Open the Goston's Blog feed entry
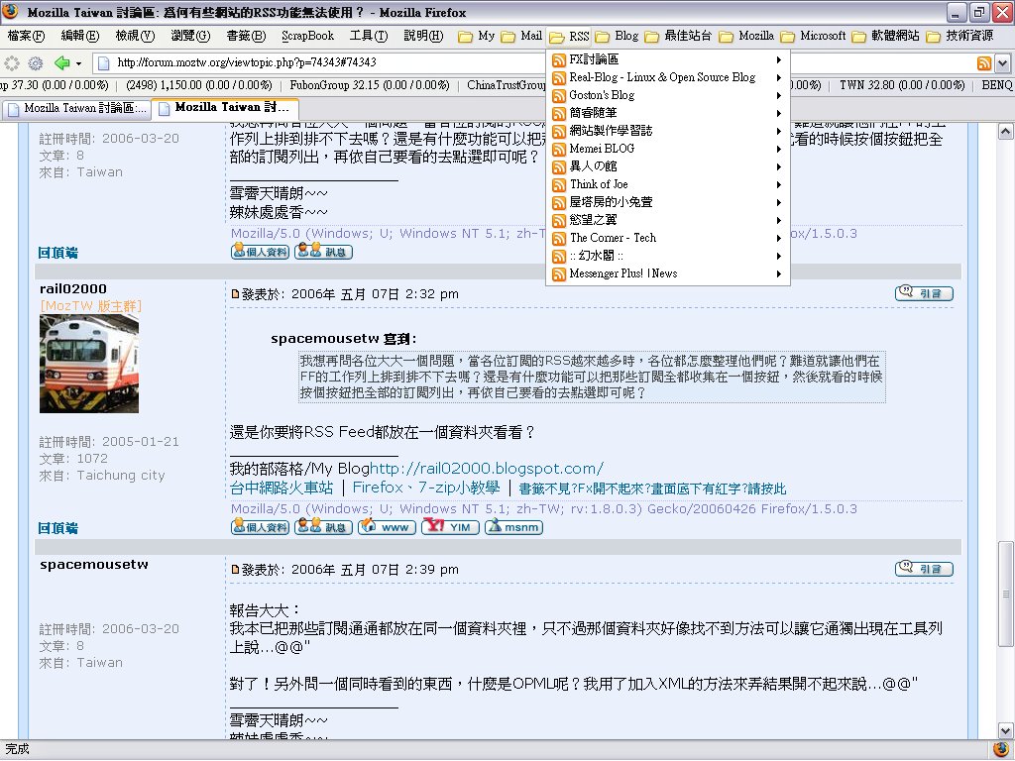This screenshot has height=761, width=1015. (601, 95)
